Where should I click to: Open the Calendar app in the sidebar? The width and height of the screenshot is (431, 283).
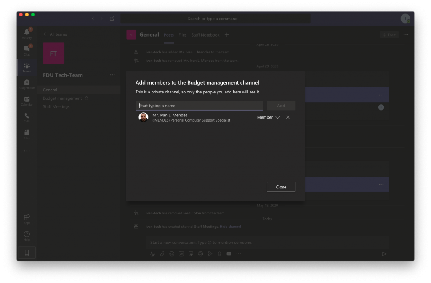(27, 101)
